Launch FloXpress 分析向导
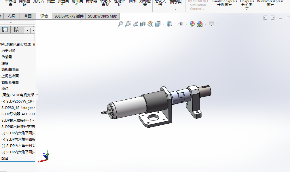 click(247, 5)
